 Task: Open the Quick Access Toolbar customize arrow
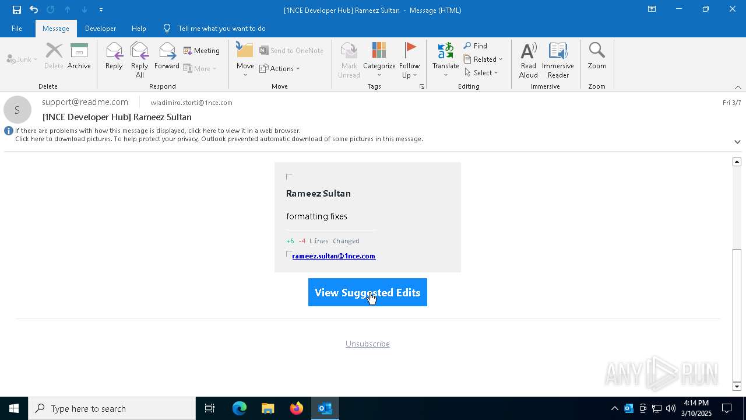[x=101, y=10]
